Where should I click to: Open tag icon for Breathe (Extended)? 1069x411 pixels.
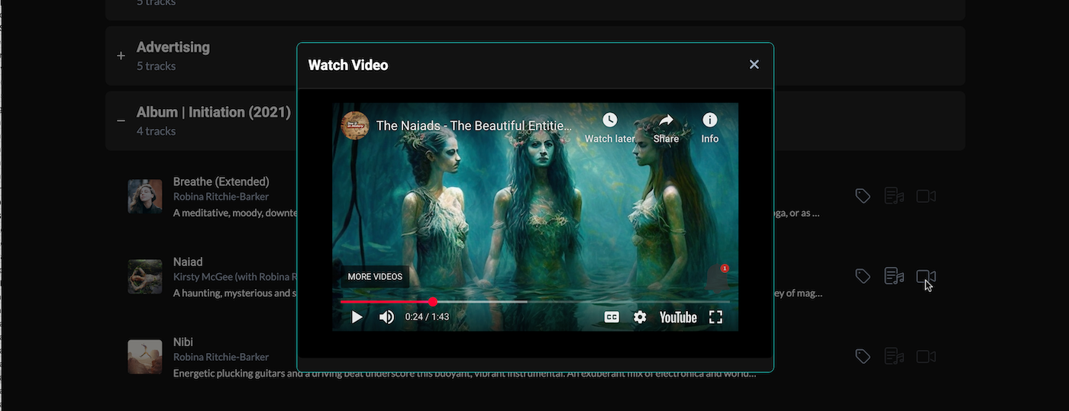coord(863,196)
